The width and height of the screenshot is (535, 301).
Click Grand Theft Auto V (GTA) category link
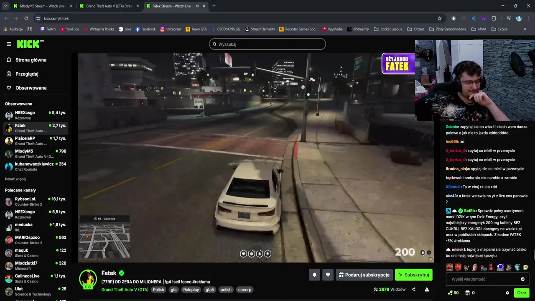125,290
